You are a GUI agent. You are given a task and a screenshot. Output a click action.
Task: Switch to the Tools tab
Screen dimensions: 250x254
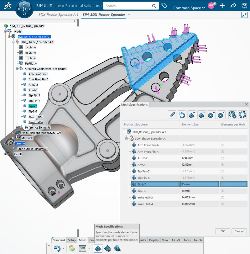[x=187, y=240]
